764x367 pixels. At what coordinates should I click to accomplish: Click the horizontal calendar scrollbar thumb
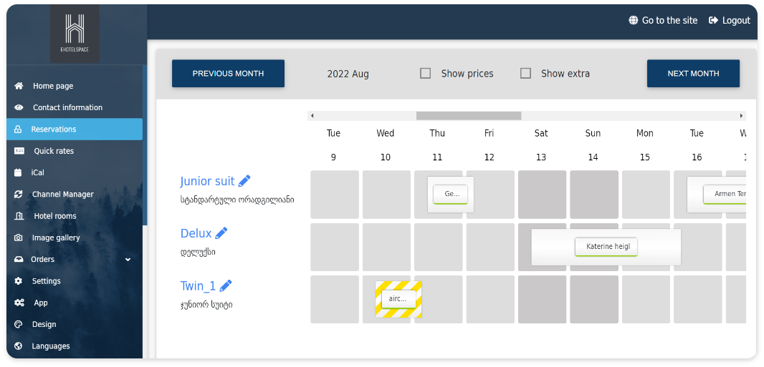469,116
